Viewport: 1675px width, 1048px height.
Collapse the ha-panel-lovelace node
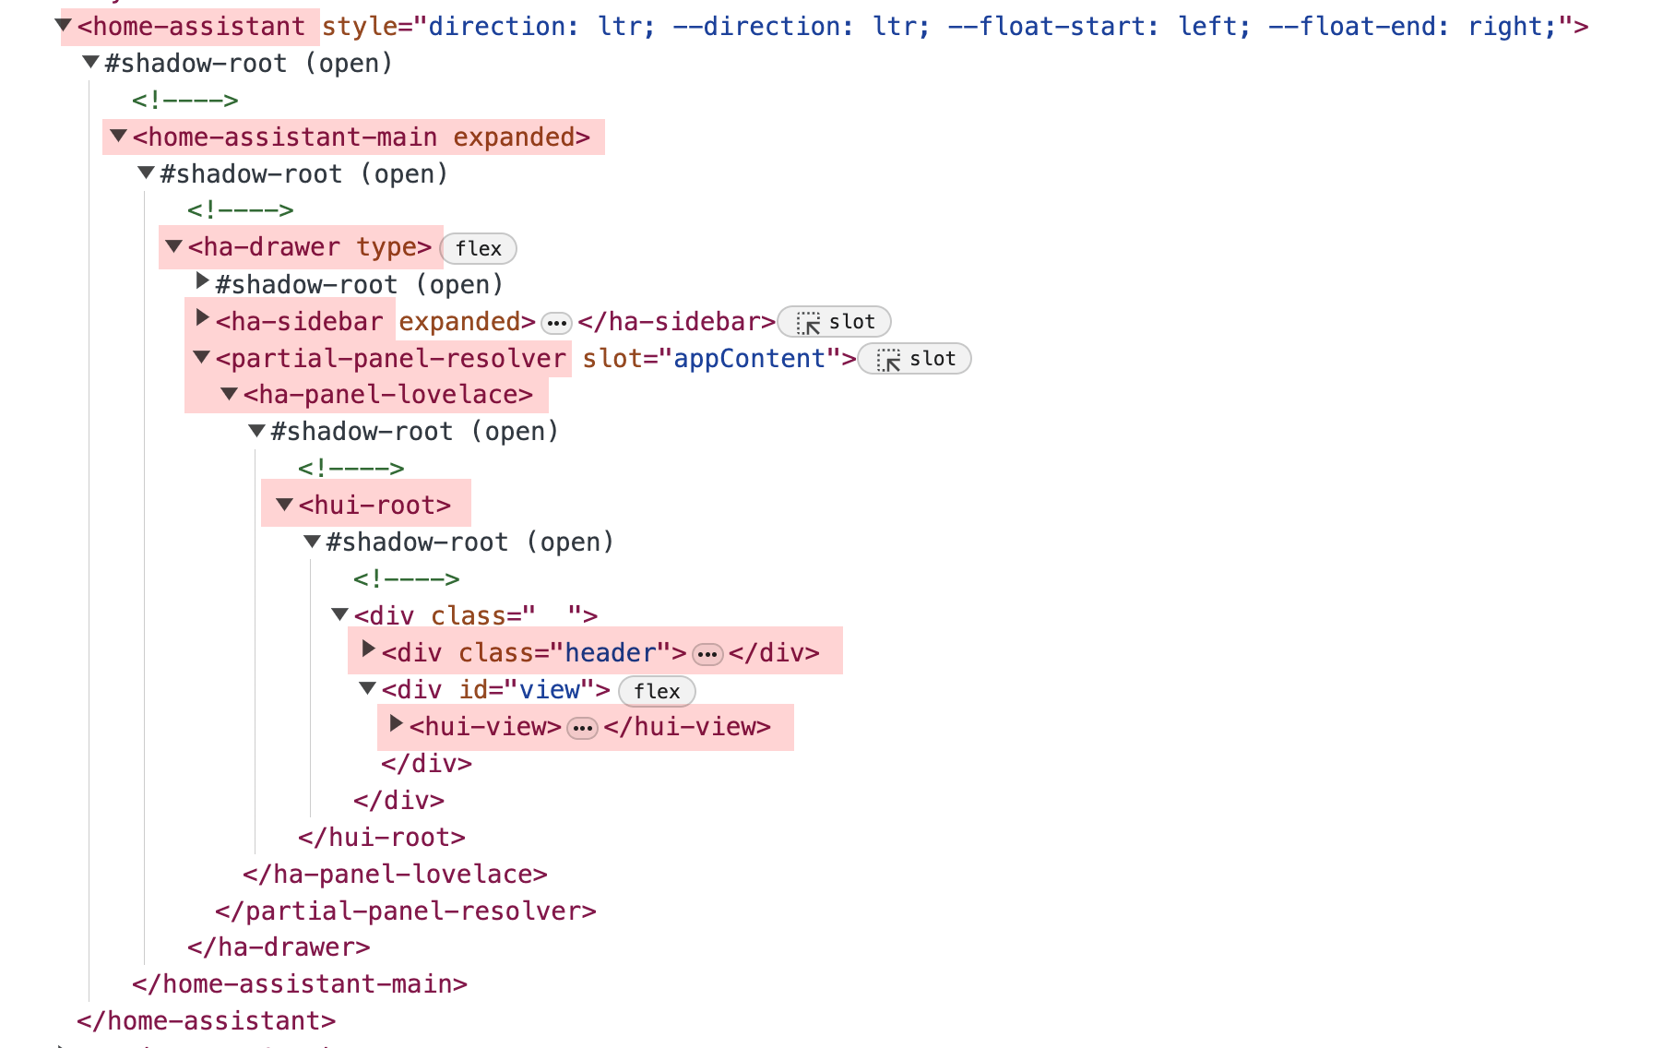click(x=229, y=394)
